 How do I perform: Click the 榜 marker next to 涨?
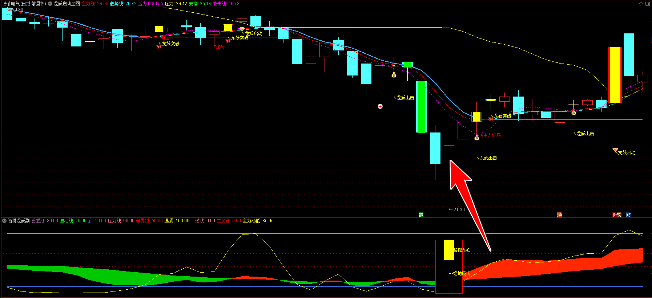(x=619, y=215)
